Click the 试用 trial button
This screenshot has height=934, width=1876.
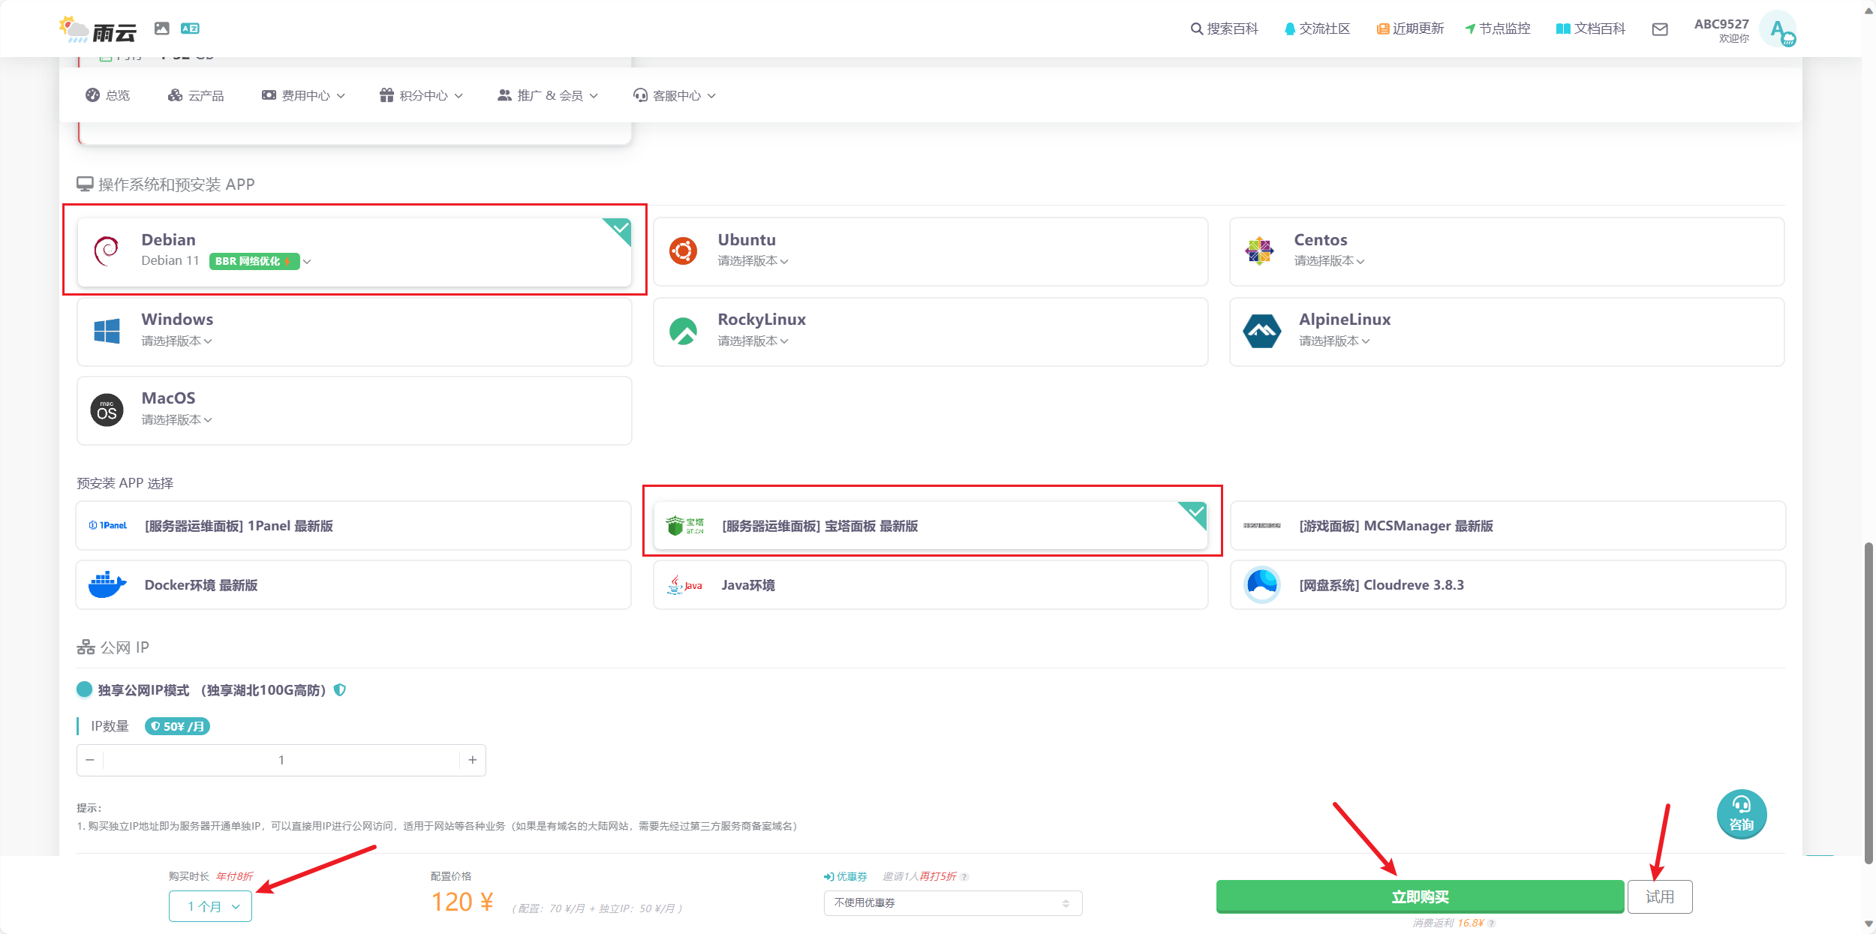(x=1659, y=896)
